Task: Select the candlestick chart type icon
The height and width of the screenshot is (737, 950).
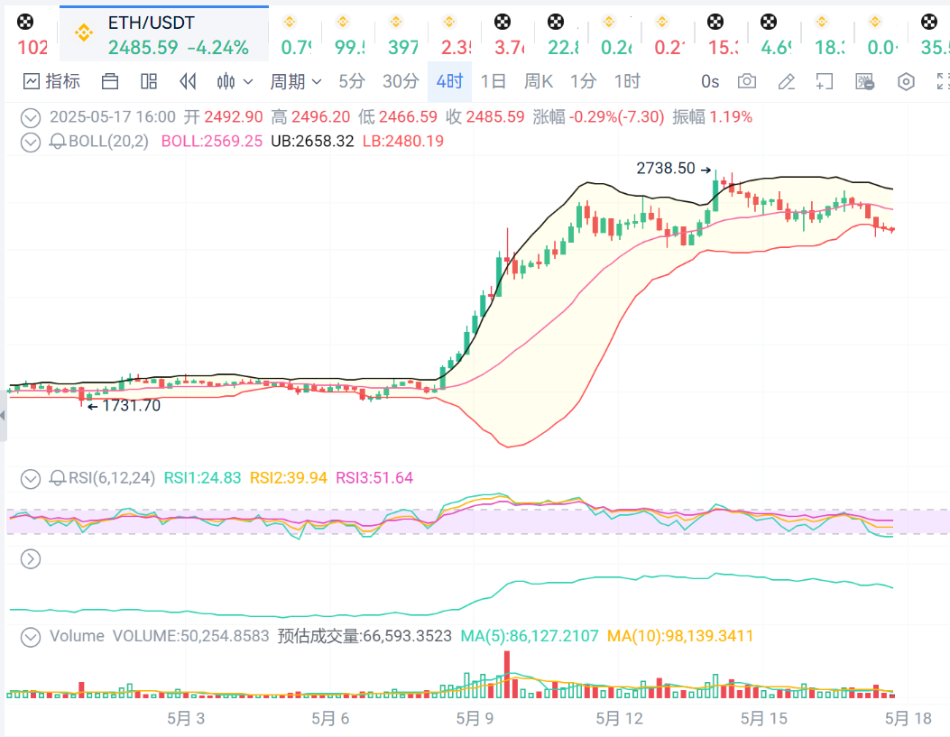Action: click(x=226, y=81)
